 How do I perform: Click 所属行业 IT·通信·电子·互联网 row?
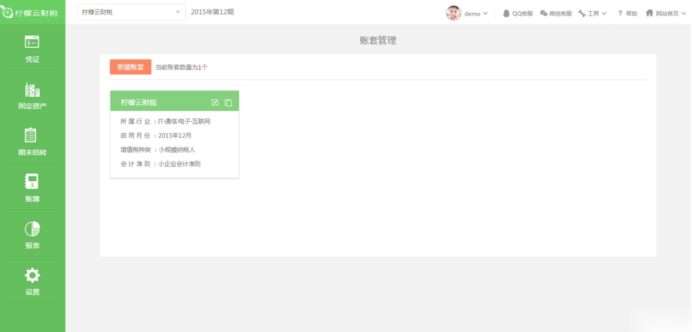(165, 121)
